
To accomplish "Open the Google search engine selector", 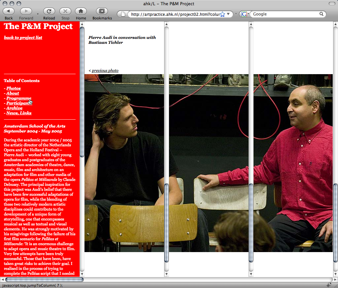I will (245, 14).
